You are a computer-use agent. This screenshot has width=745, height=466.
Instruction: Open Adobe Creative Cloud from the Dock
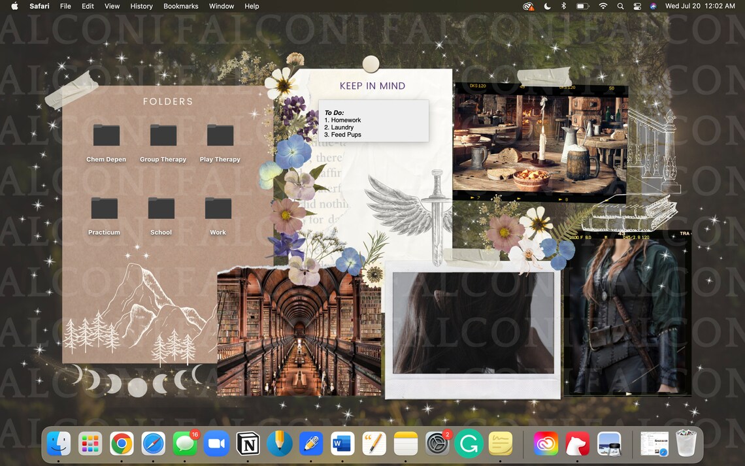tap(546, 443)
